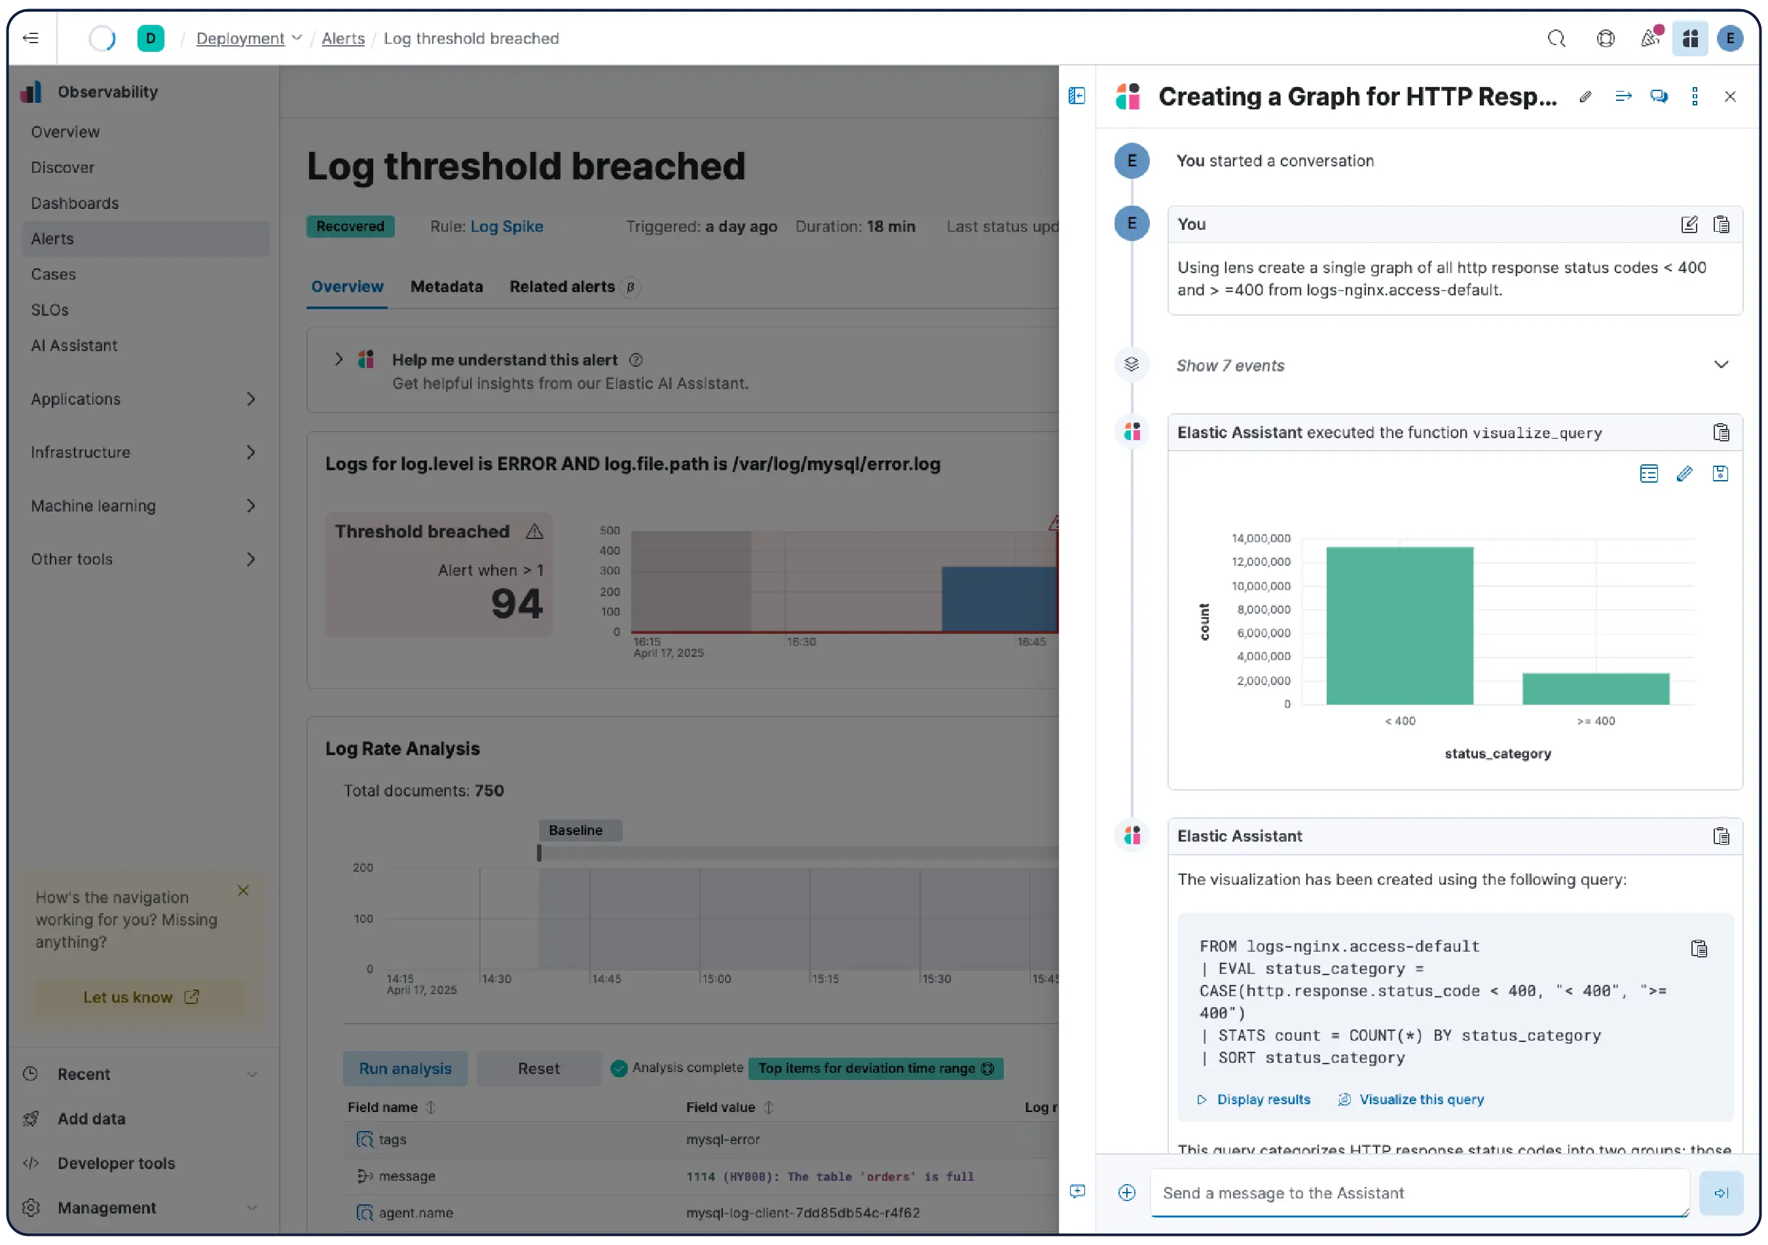
Task: Toggle sorting on the Field value column
Action: (x=767, y=1107)
